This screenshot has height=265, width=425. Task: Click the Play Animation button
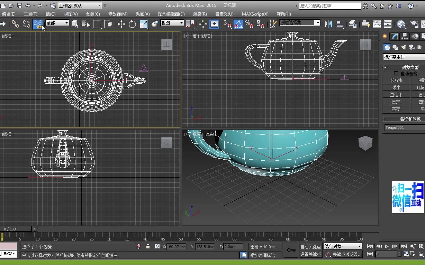tap(387, 246)
